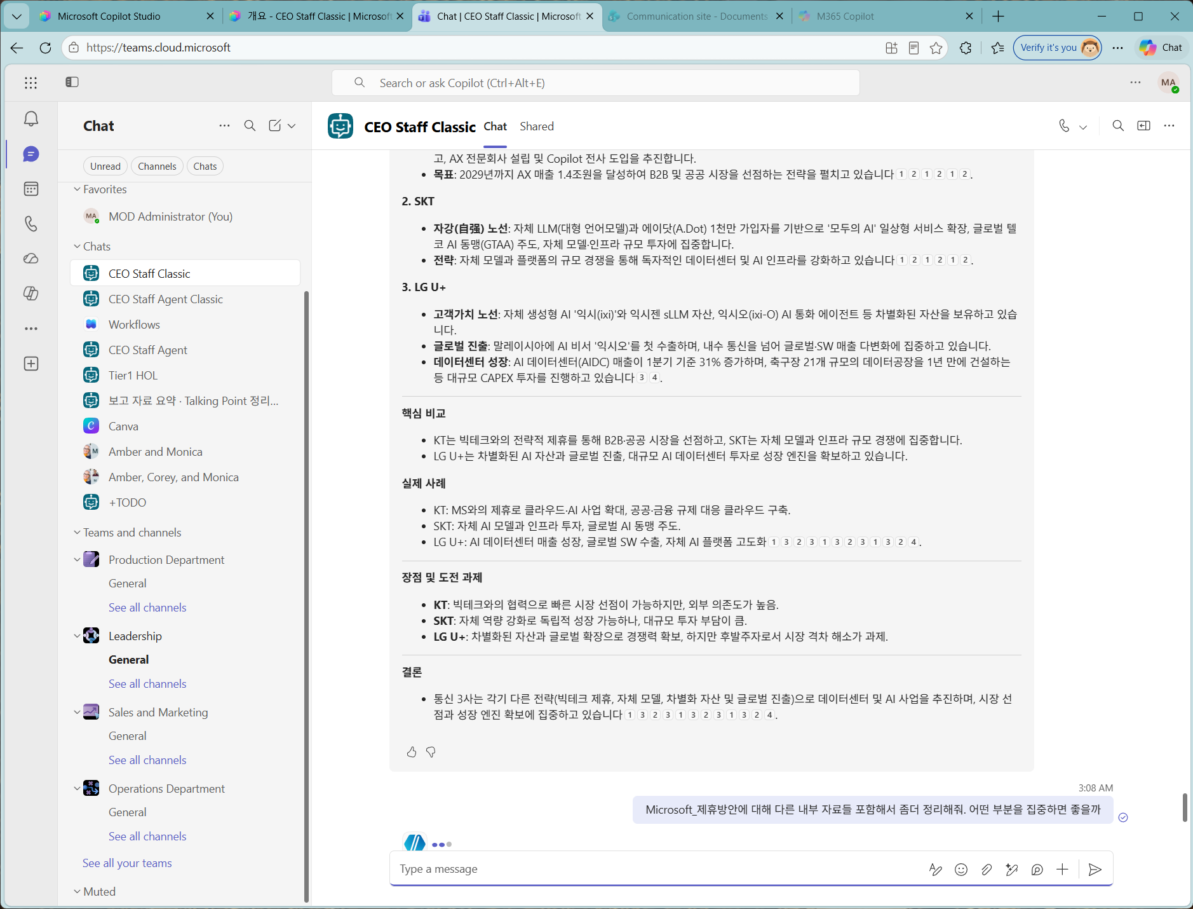Open the CEO Staff Agent Classic chat
The image size is (1193, 909).
[x=185, y=299]
